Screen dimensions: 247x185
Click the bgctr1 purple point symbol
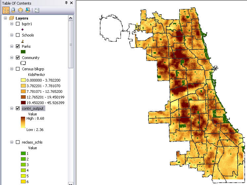tap(22, 30)
